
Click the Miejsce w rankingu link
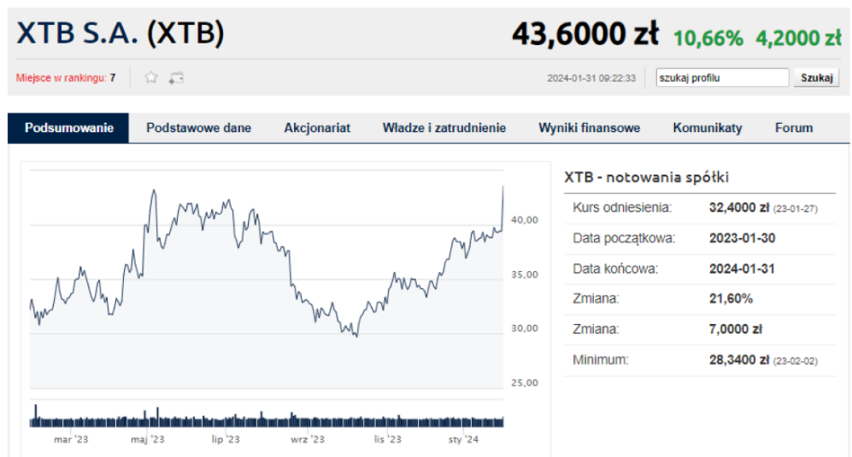(x=61, y=77)
